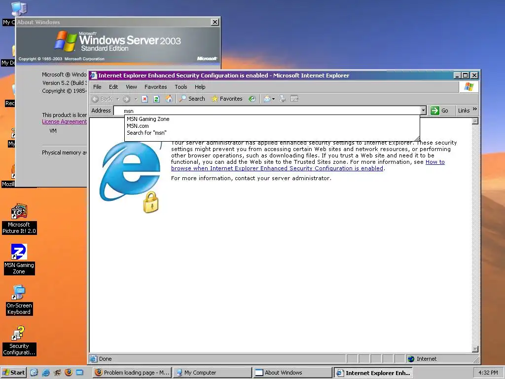Close the About Windows dialog
The image size is (505, 379).
tap(215, 22)
